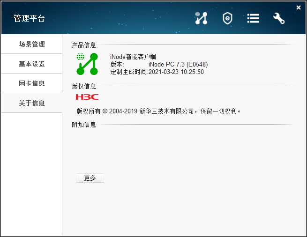Switch to the 场景管理 tab
Screen dimensions: 307x237
(x=32, y=44)
